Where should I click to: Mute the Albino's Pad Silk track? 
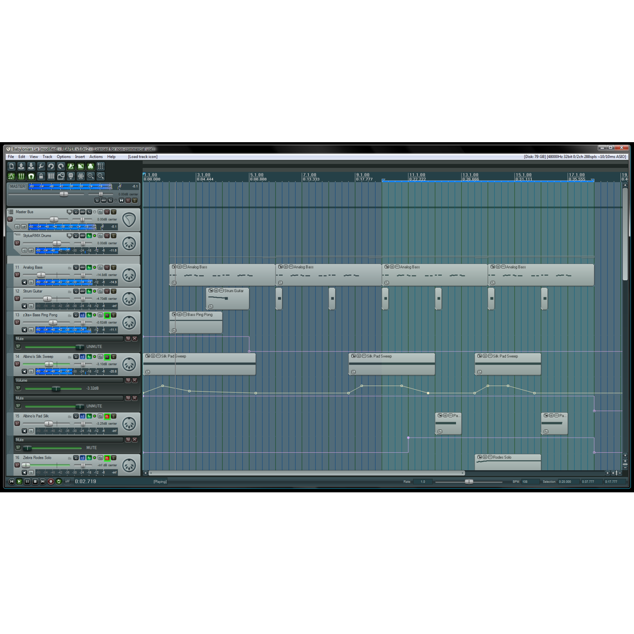106,416
